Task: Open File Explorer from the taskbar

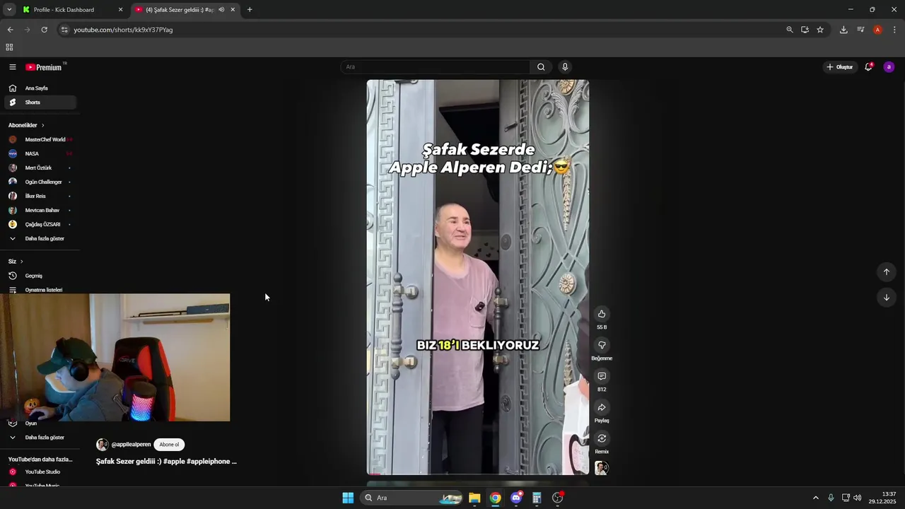Action: point(474,498)
